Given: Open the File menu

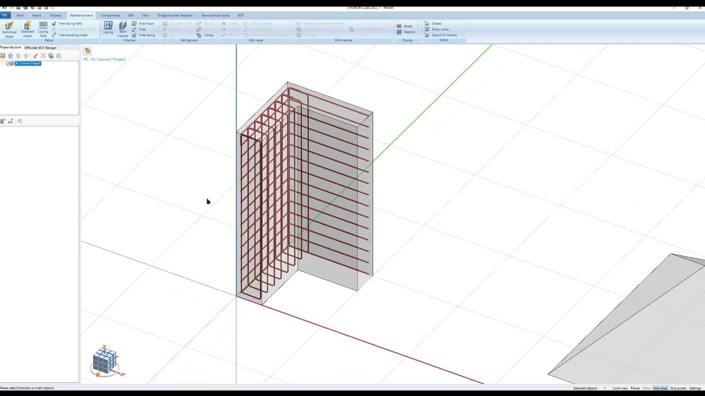Looking at the screenshot, I should 4,15.
